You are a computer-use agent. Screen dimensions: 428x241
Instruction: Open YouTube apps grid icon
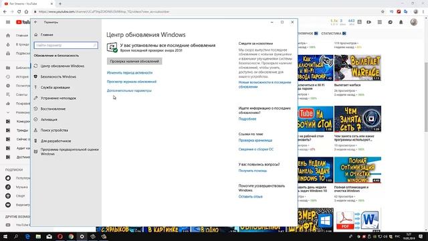pyautogui.click(x=379, y=22)
